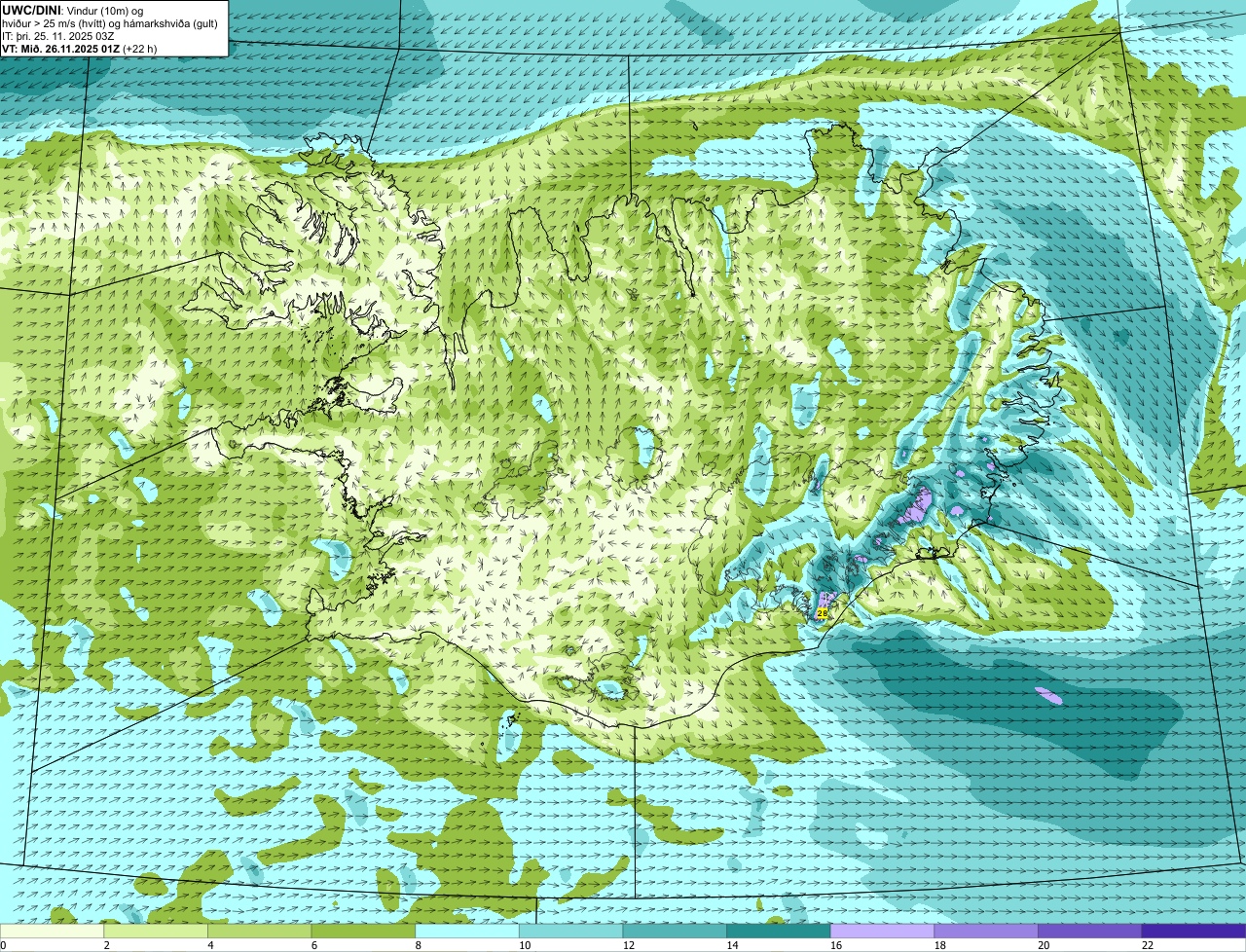
Task: Click the "10" tick label on the wind scale
Action: pos(525,945)
